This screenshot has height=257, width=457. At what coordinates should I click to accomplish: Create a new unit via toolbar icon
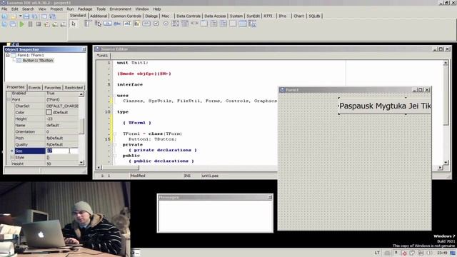click(5, 16)
